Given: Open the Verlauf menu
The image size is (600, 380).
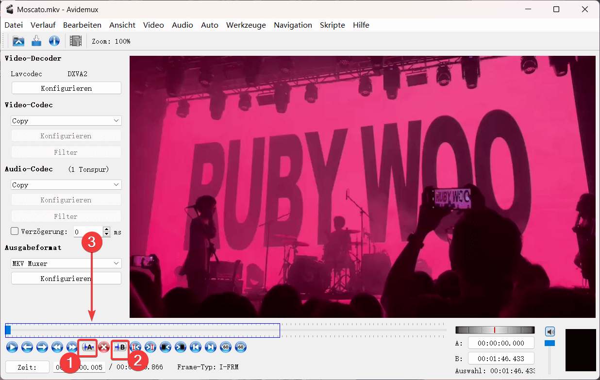Looking at the screenshot, I should pyautogui.click(x=43, y=25).
